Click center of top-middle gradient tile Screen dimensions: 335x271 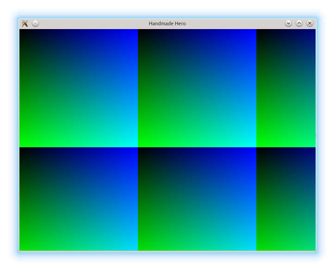point(197,88)
